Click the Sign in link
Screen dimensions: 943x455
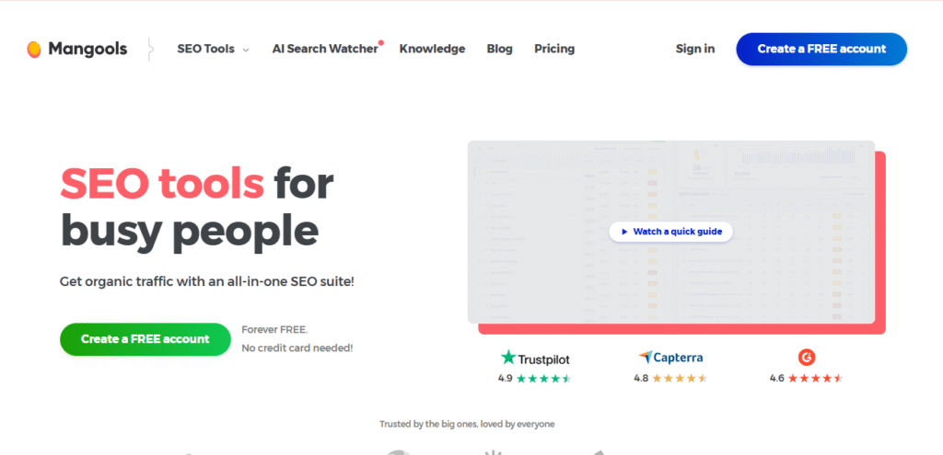695,49
